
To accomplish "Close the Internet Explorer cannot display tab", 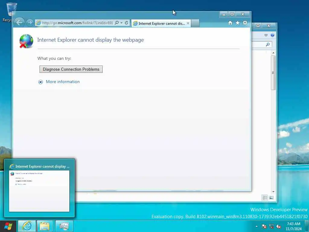I will [188, 23].
